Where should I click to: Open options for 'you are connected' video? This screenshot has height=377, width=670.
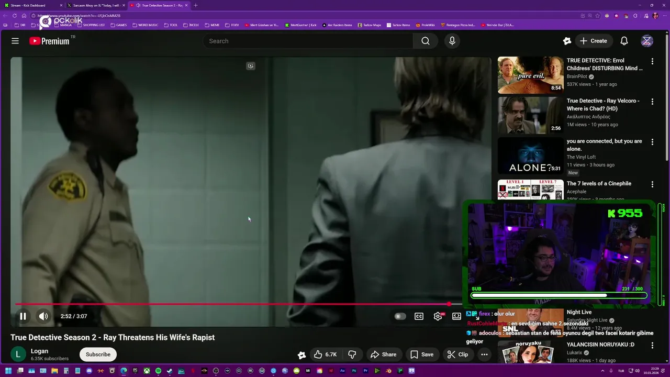[x=652, y=142]
